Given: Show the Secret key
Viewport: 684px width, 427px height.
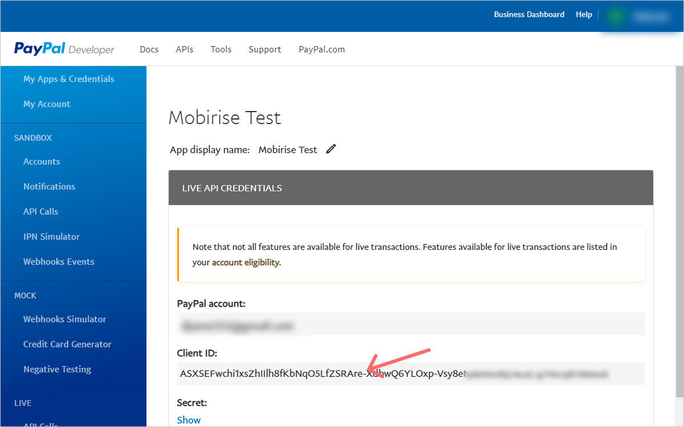Looking at the screenshot, I should pyautogui.click(x=189, y=420).
